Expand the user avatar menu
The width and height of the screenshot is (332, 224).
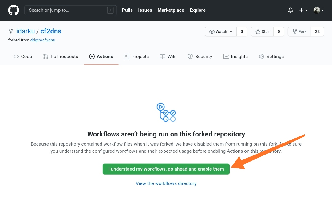point(318,10)
